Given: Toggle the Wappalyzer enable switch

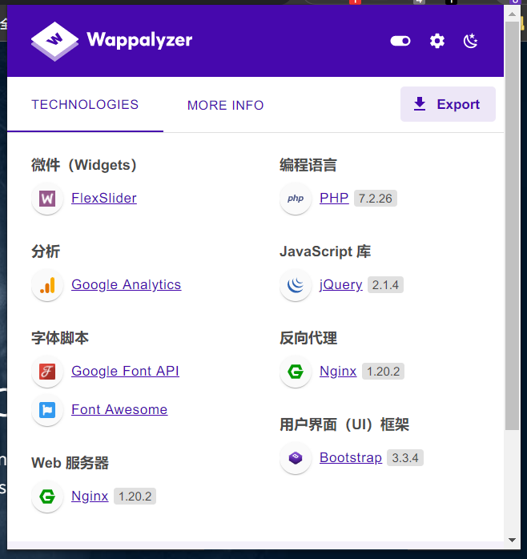Looking at the screenshot, I should [400, 41].
